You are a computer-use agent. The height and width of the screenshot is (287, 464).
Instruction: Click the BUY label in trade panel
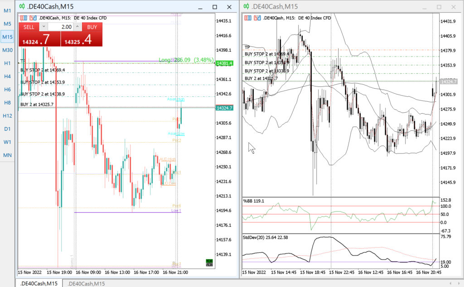pos(92,27)
